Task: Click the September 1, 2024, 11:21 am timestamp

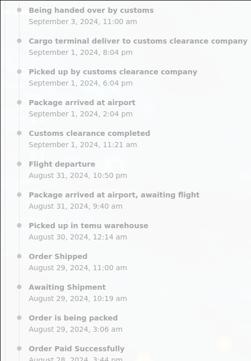Action: 83,145
